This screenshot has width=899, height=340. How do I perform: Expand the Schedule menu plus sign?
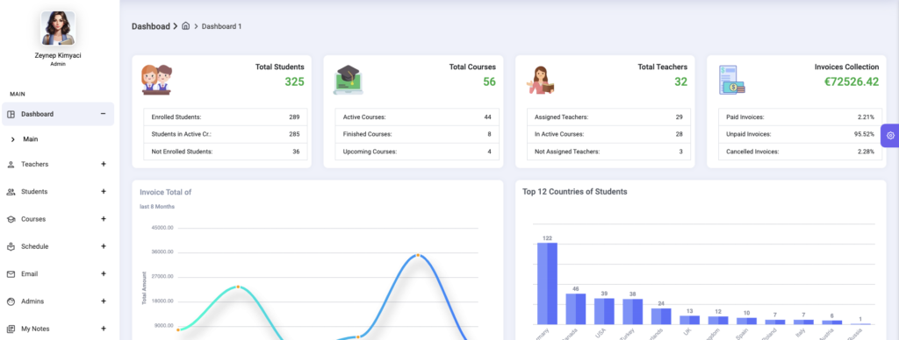click(x=104, y=247)
